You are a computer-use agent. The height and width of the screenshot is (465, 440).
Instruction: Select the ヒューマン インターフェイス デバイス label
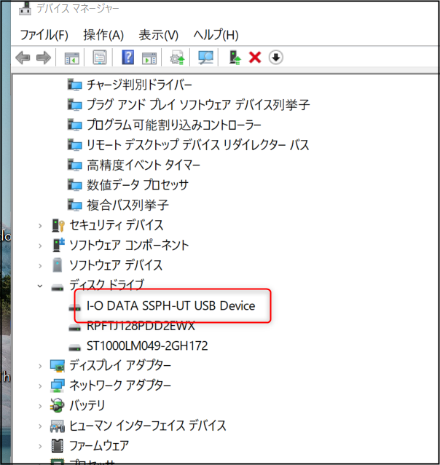click(148, 425)
